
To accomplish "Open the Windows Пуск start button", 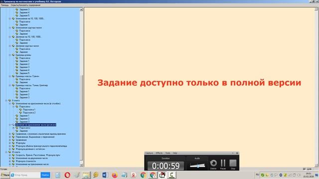I will click(x=5, y=175).
